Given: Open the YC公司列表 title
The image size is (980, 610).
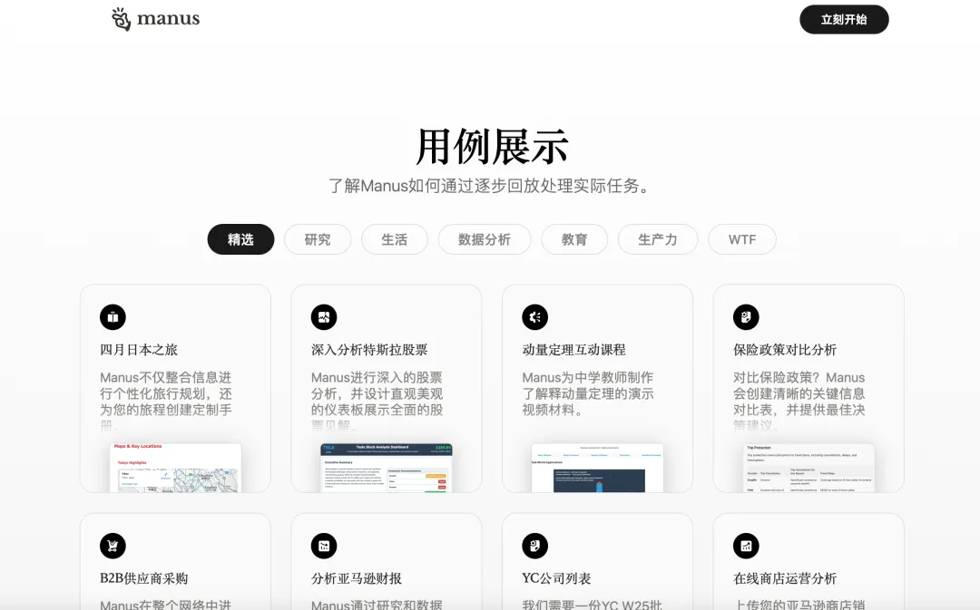Looking at the screenshot, I should 556,578.
